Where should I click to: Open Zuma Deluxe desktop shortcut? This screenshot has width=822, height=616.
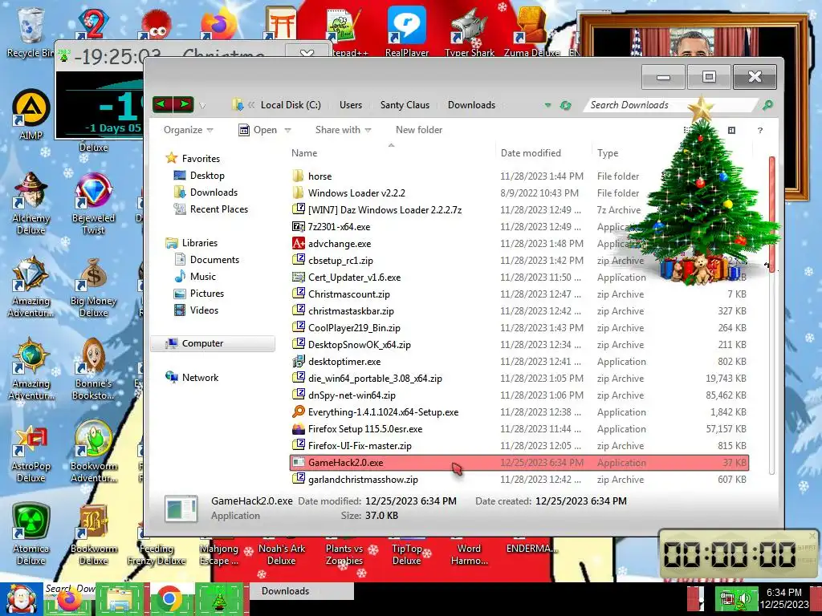pos(531,31)
